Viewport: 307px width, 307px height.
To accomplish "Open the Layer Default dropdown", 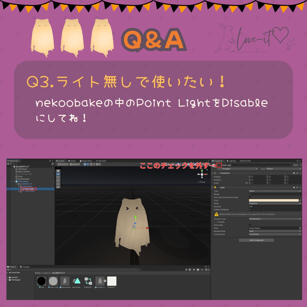I will pos(284,169).
